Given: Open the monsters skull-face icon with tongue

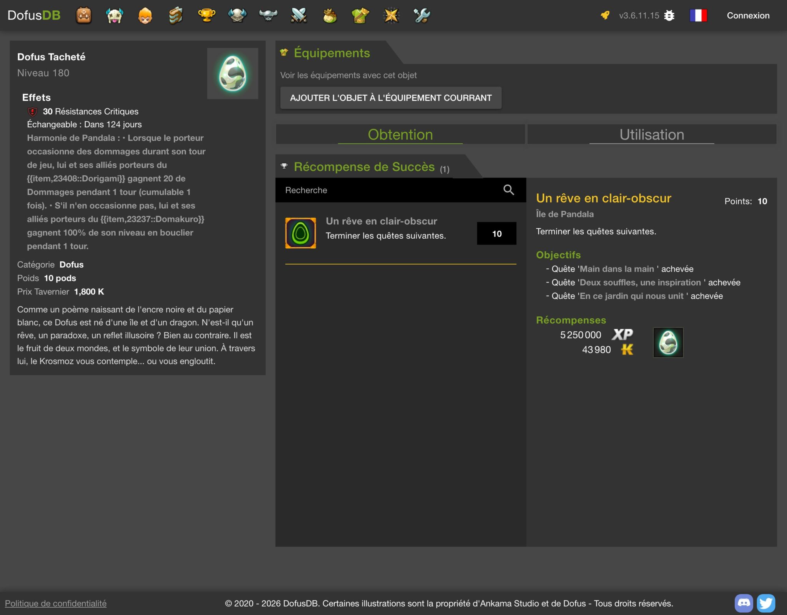Looking at the screenshot, I should point(114,15).
